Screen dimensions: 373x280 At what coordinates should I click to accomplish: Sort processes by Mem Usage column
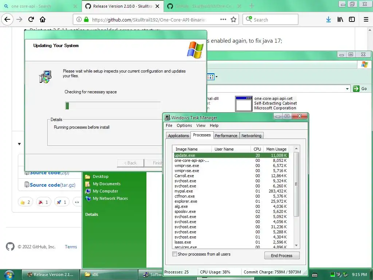pos(276,149)
